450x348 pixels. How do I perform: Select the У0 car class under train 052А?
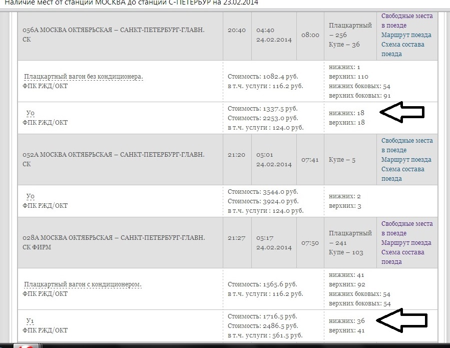pos(30,196)
